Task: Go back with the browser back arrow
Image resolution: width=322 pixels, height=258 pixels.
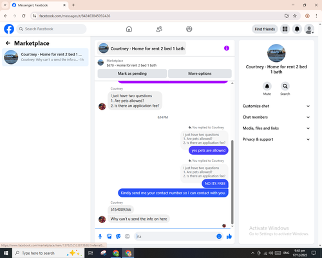Action: click(6, 16)
